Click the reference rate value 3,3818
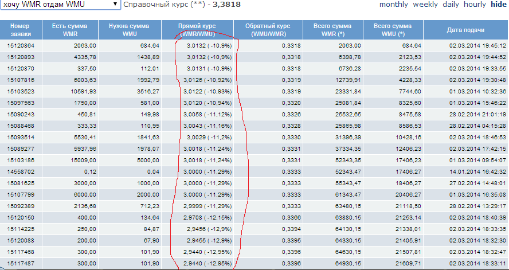Viewport: 509px width, 270px height. tap(226, 5)
